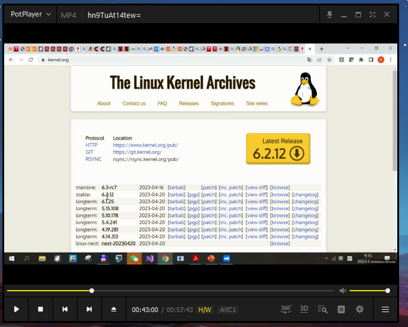Open the FAQ menu link
Image resolution: width=408 pixels, height=327 pixels.
click(x=162, y=103)
